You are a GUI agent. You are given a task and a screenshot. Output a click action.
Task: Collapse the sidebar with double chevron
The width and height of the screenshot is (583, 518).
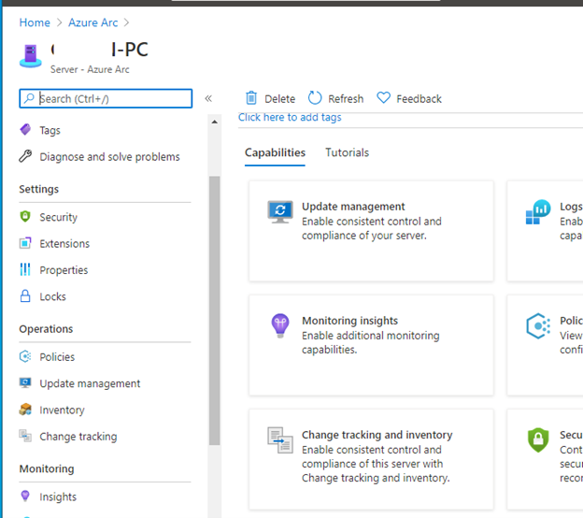point(208,98)
